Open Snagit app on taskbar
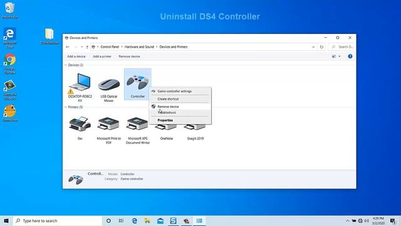Image resolution: width=401 pixels, height=226 pixels. (x=174, y=220)
